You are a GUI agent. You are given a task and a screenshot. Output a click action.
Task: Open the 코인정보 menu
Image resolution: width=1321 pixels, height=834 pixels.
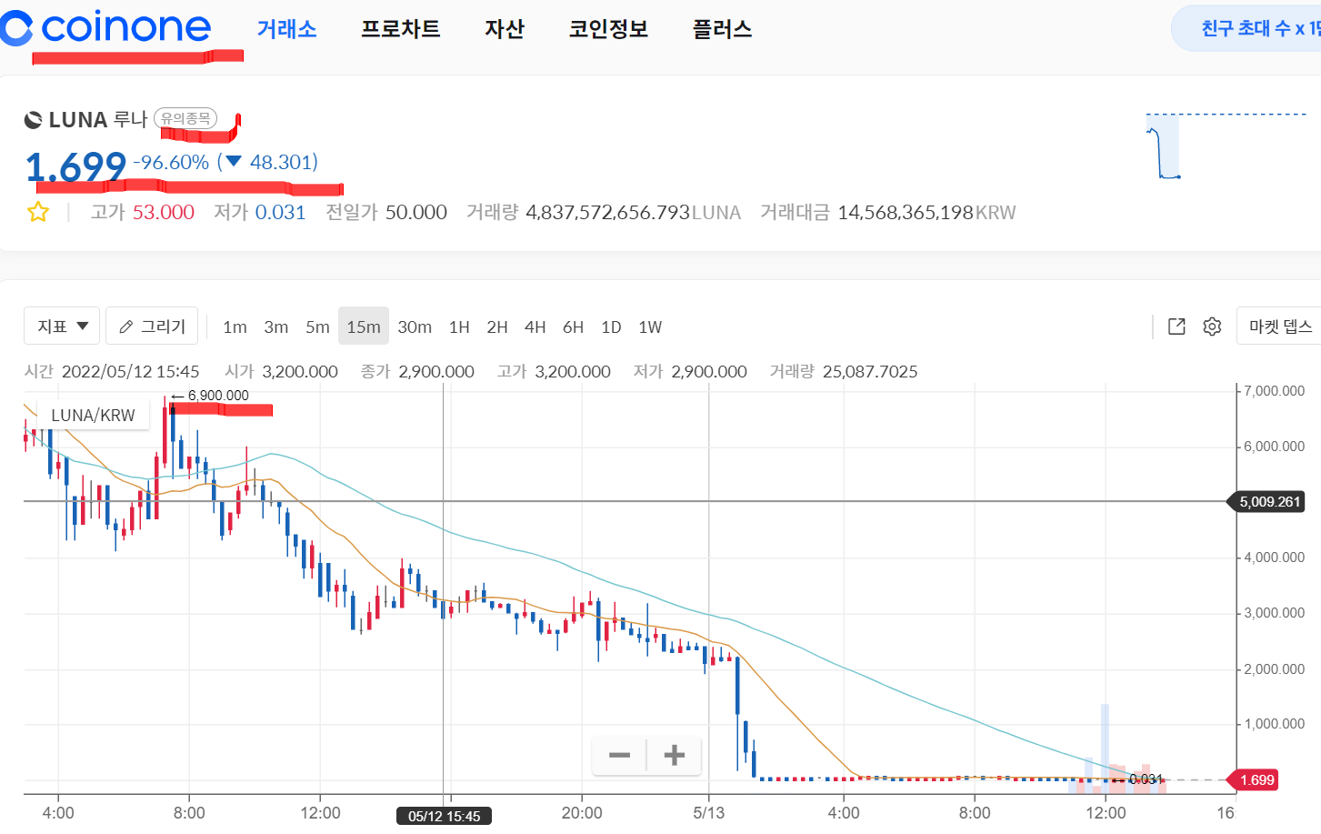(607, 28)
